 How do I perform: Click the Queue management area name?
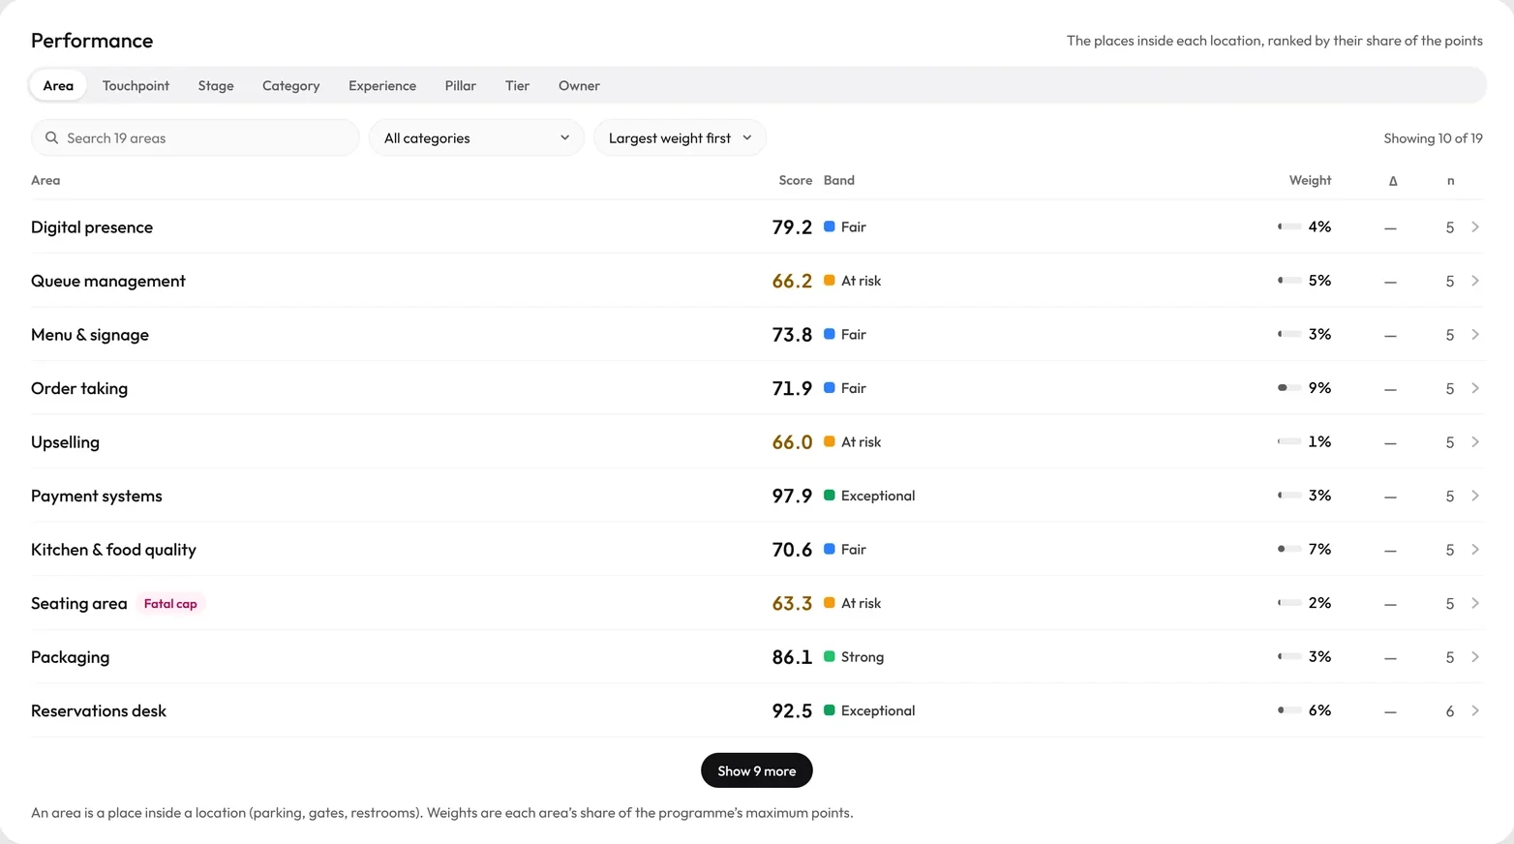pos(108,281)
